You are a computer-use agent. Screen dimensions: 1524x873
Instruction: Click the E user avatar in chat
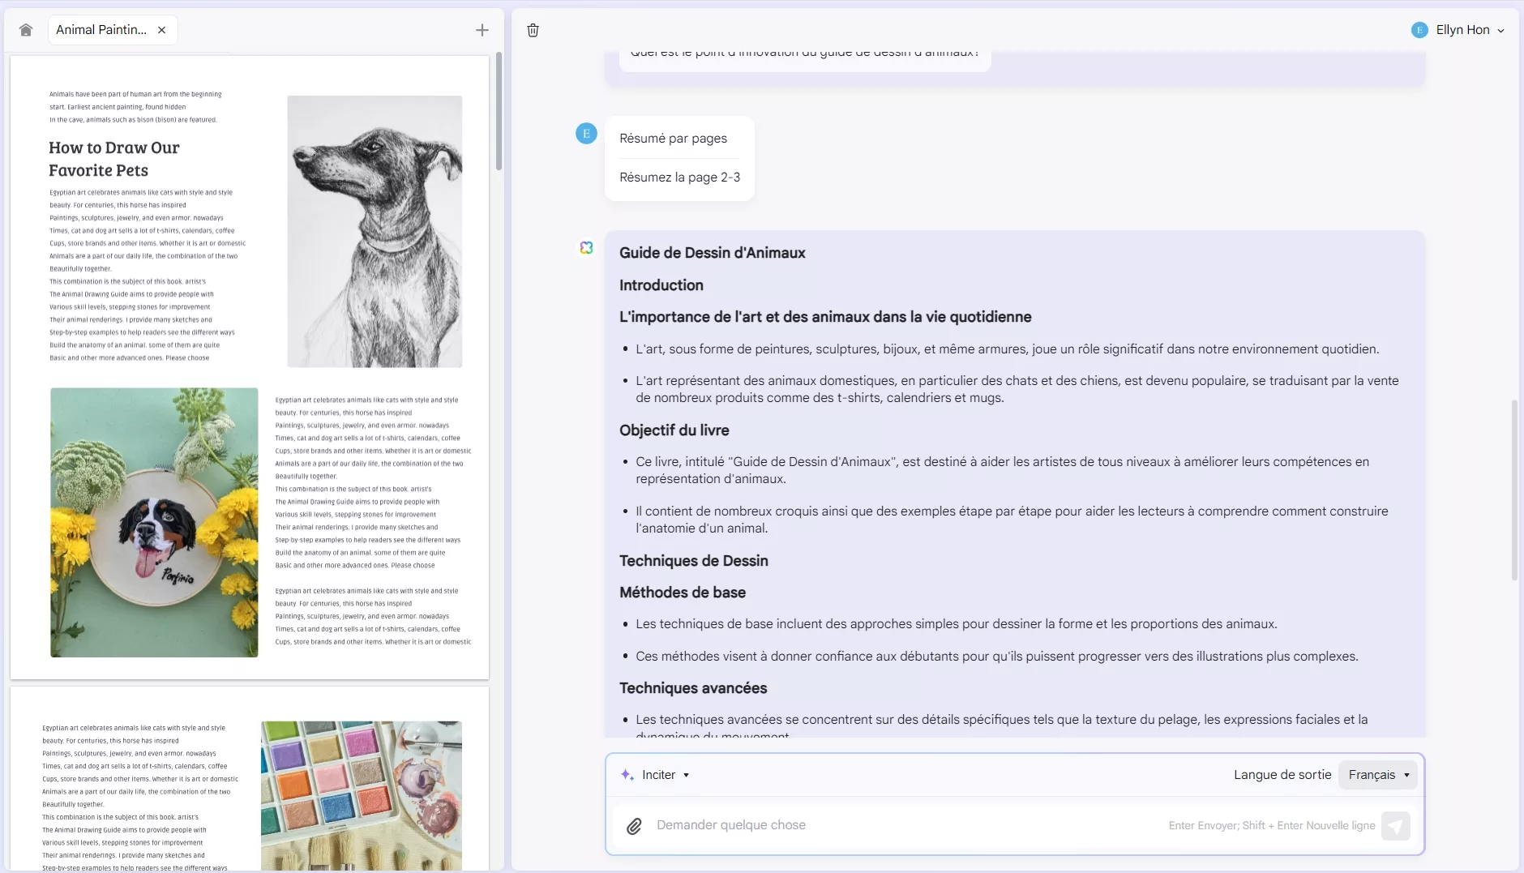(585, 133)
